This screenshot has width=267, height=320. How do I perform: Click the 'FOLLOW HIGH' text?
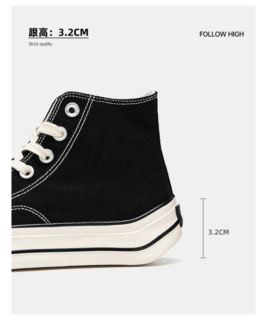coord(222,34)
